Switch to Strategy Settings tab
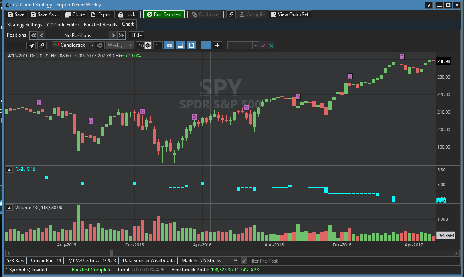This screenshot has width=464, height=277. coord(25,25)
